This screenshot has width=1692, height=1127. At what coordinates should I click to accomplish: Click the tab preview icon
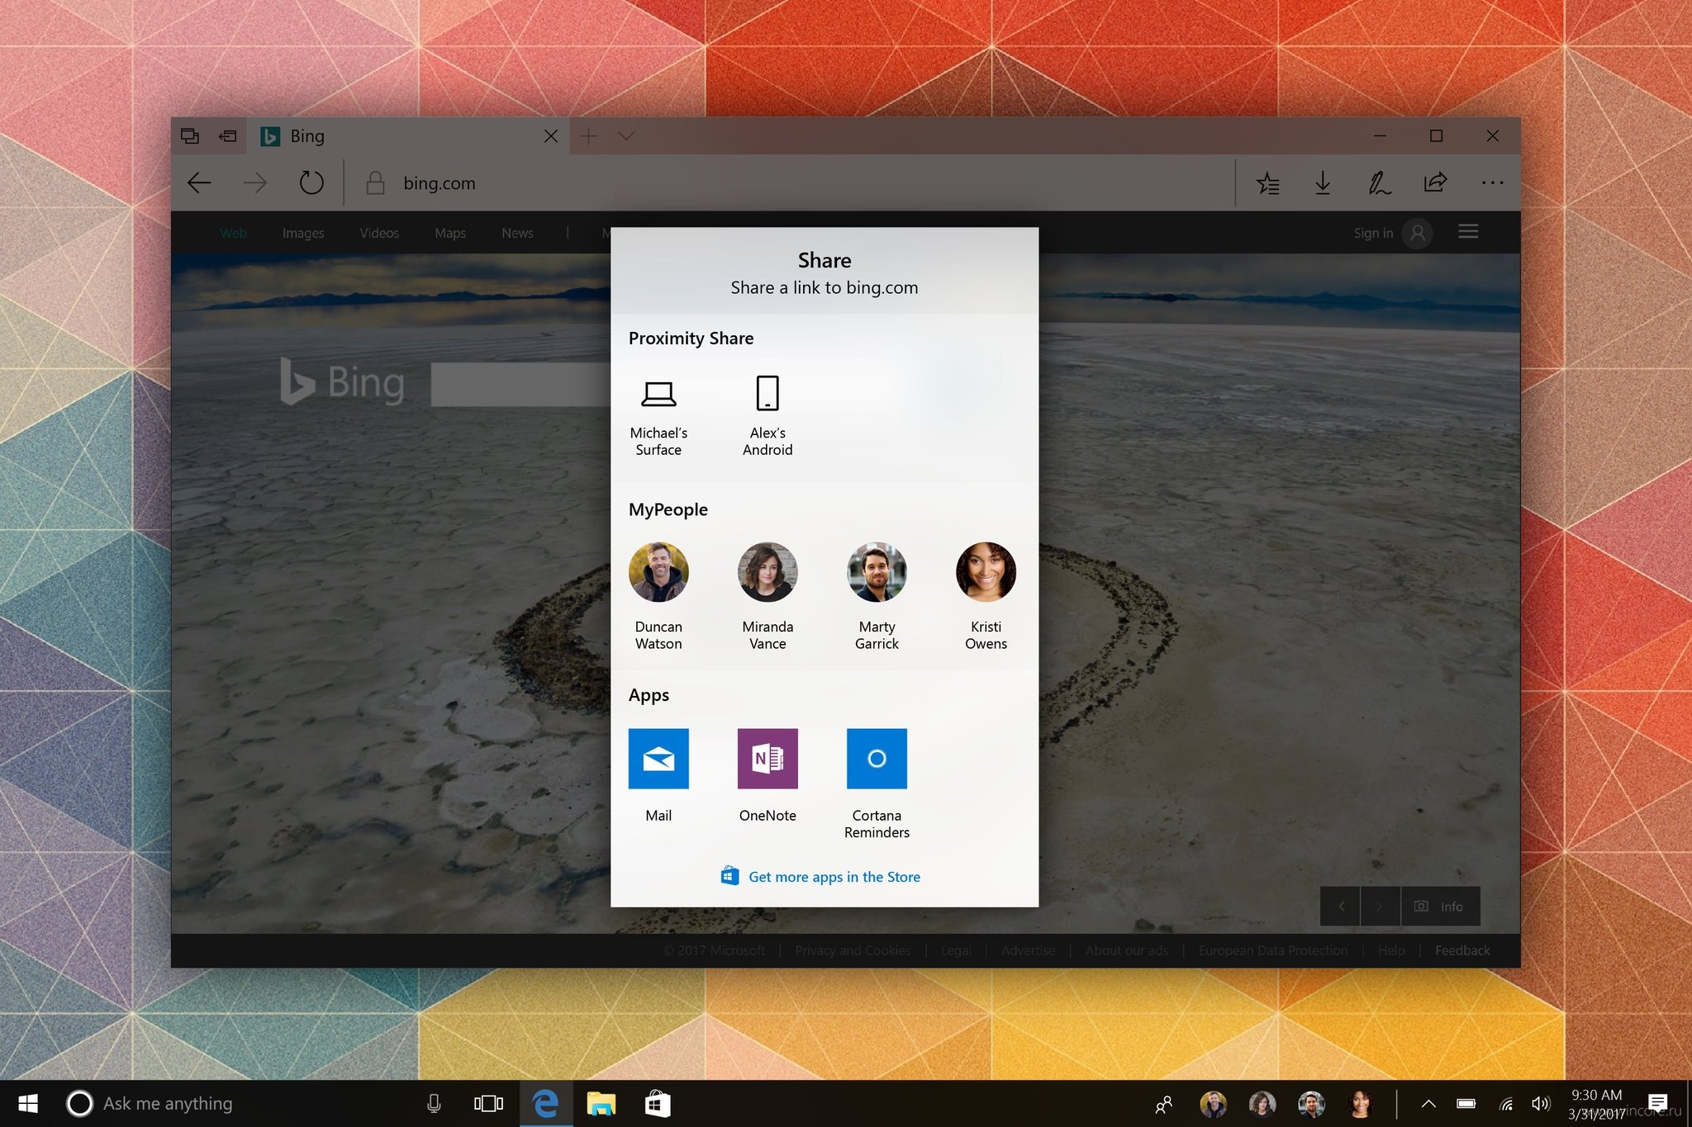click(189, 135)
